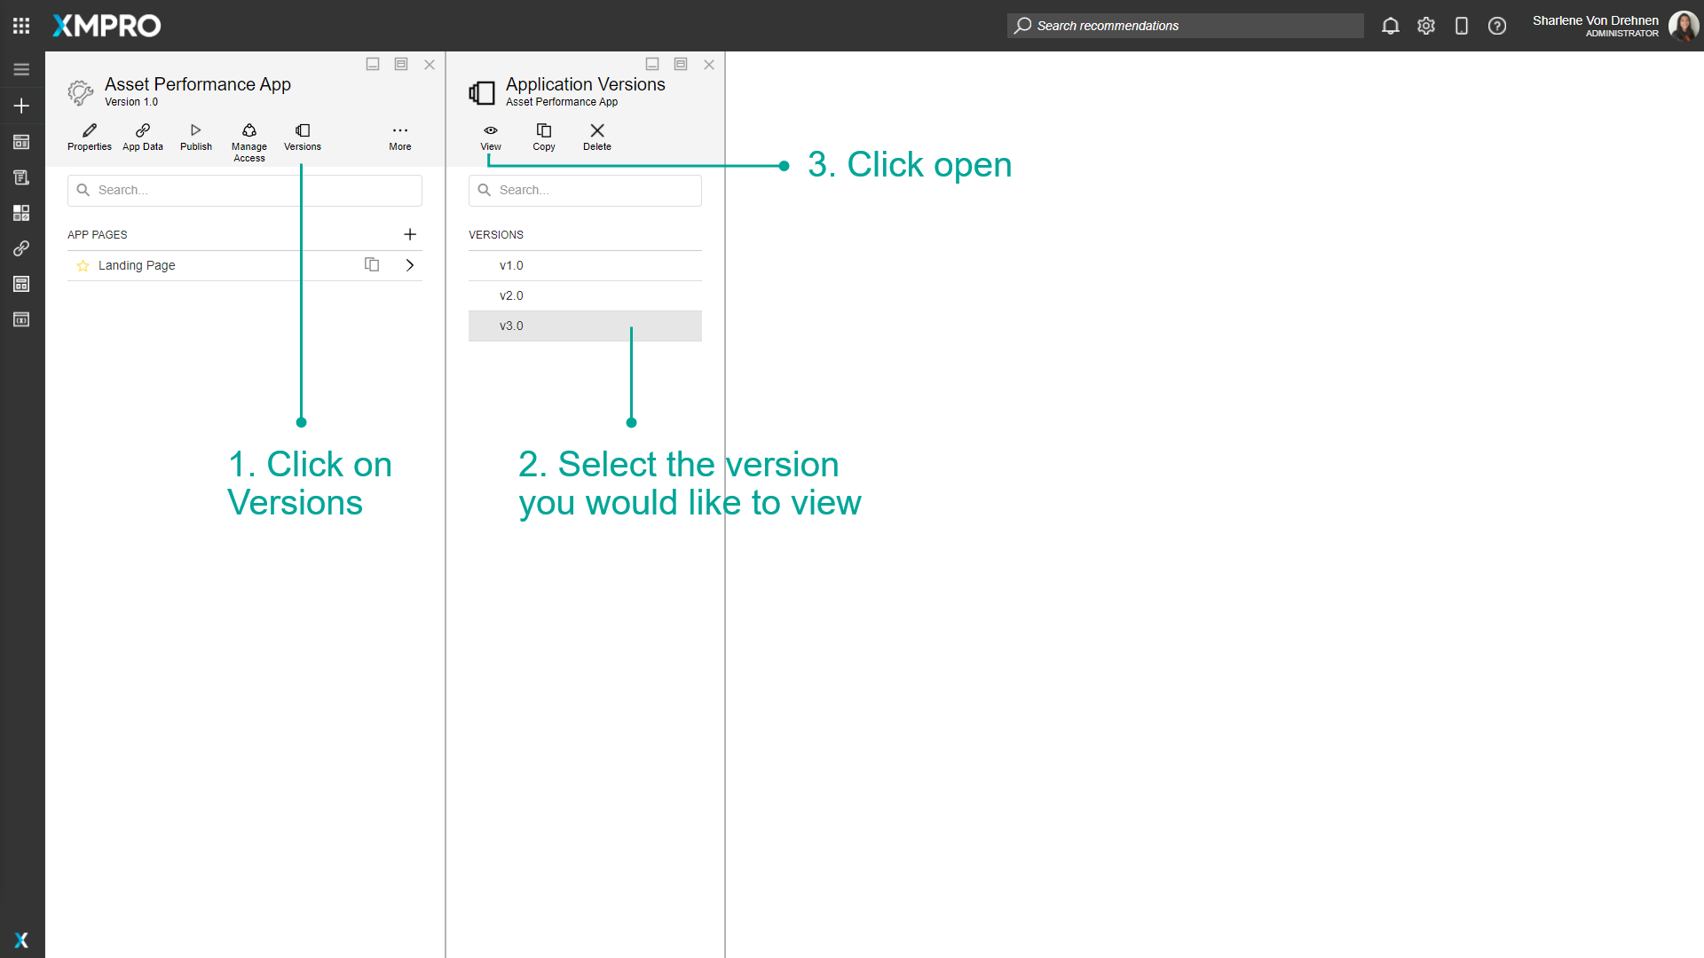
Task: Toggle the Landing Page star
Action: point(83,266)
